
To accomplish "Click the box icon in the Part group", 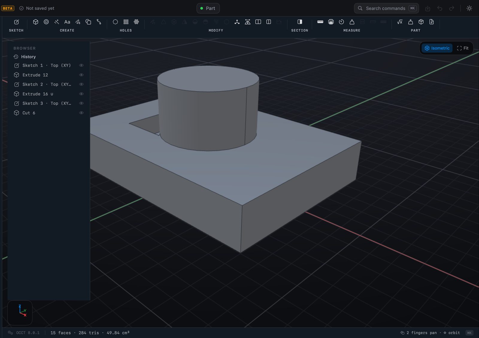I will click(x=421, y=22).
